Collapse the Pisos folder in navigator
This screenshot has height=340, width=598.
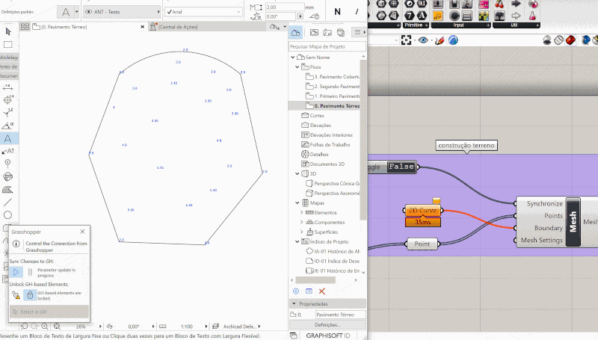299,67
